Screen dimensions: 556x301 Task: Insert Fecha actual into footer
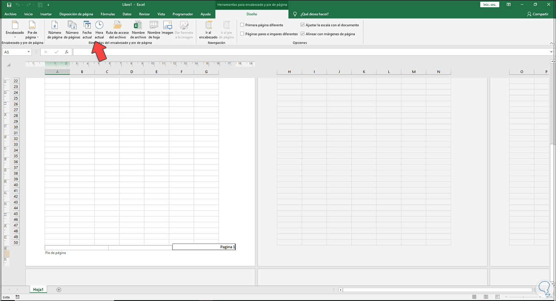point(87,30)
